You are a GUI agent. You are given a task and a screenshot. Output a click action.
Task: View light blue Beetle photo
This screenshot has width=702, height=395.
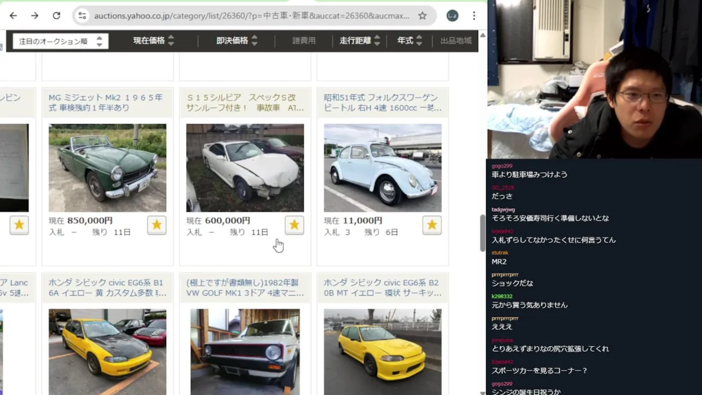(383, 168)
